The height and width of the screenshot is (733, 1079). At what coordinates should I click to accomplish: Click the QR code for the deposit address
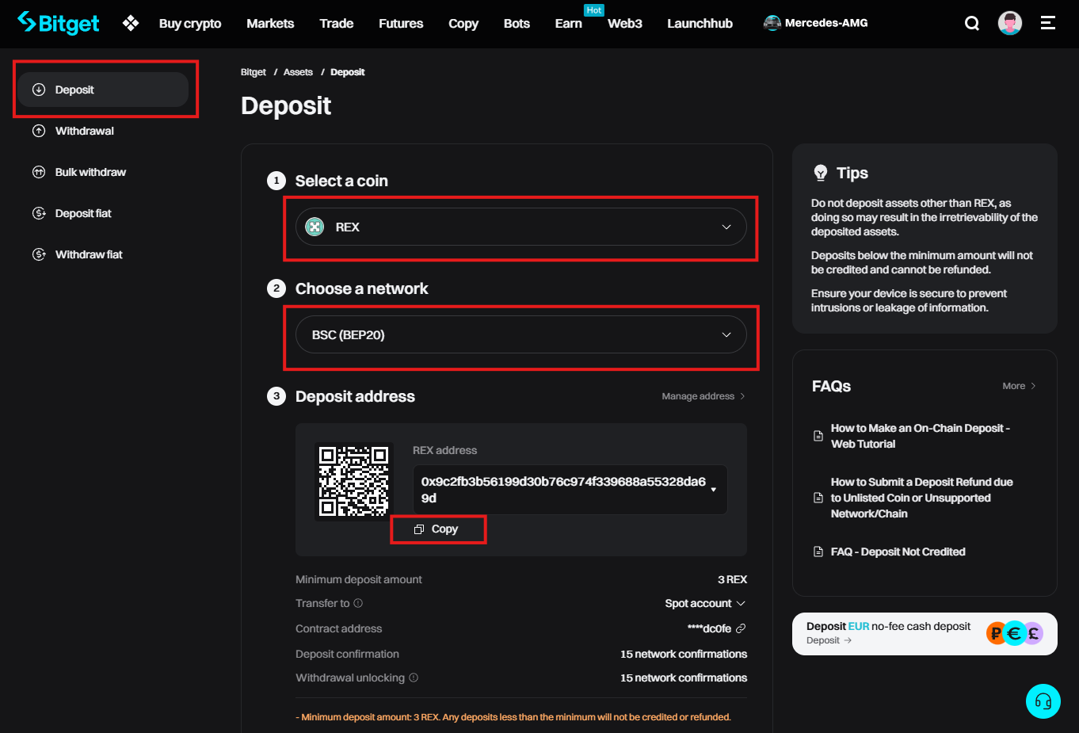(353, 480)
